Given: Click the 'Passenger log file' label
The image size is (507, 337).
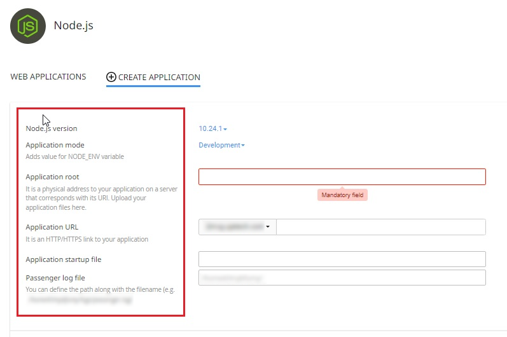Looking at the screenshot, I should [55, 278].
